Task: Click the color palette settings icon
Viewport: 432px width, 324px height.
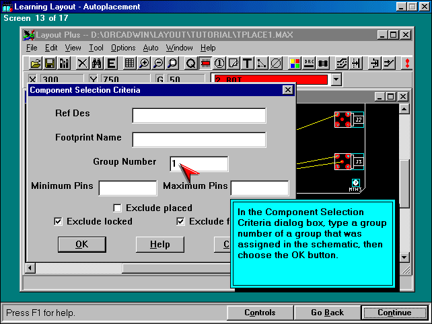Action: pos(295,63)
